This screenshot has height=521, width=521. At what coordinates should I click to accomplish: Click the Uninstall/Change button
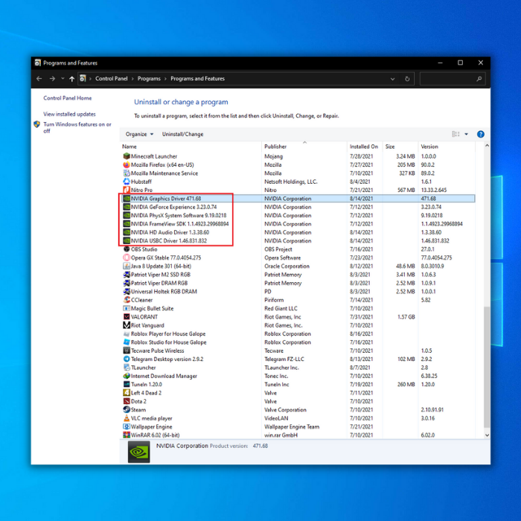[182, 134]
